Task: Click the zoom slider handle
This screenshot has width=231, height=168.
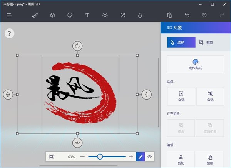Action: 100,157
